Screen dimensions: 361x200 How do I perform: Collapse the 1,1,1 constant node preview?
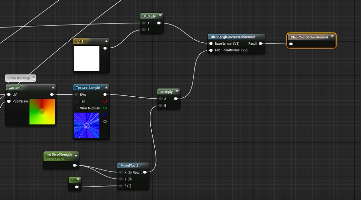[106, 41]
